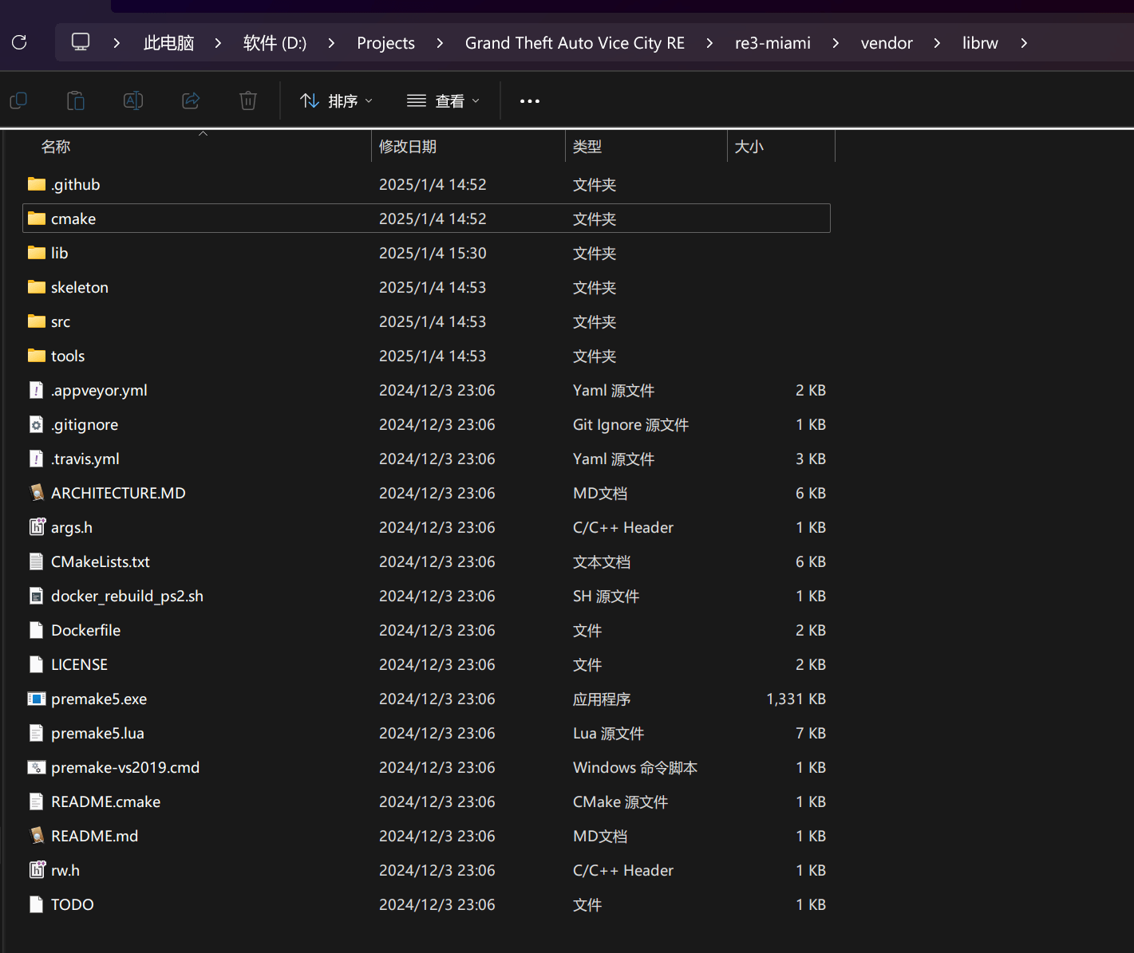This screenshot has height=953, width=1134.
Task: Select the .github folder icon
Action: point(37,184)
